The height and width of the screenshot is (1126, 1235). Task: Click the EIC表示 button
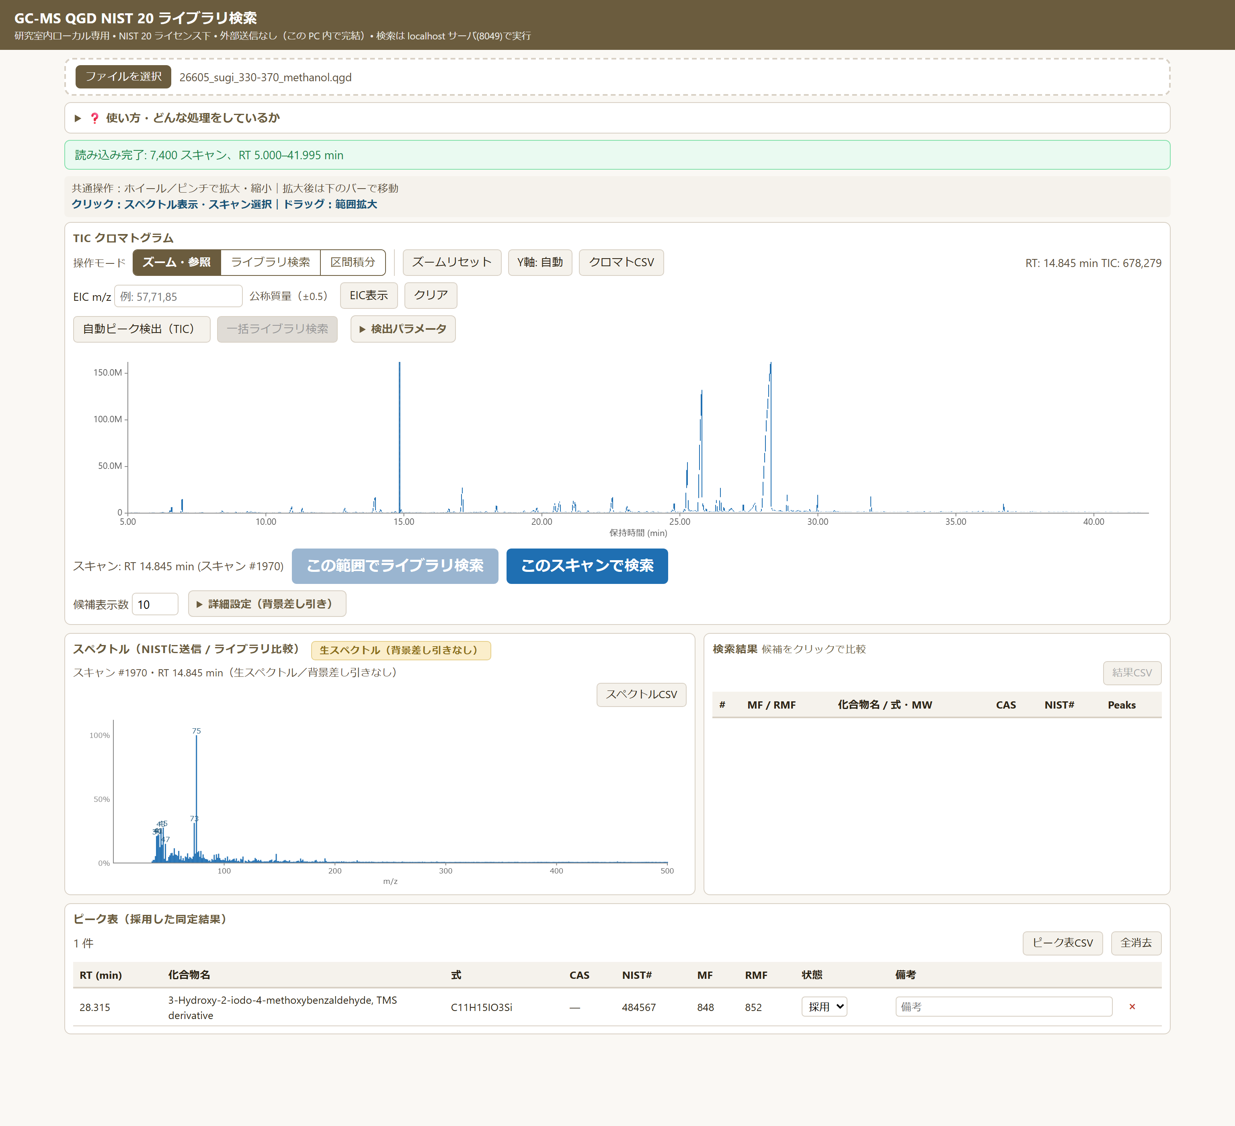click(369, 295)
